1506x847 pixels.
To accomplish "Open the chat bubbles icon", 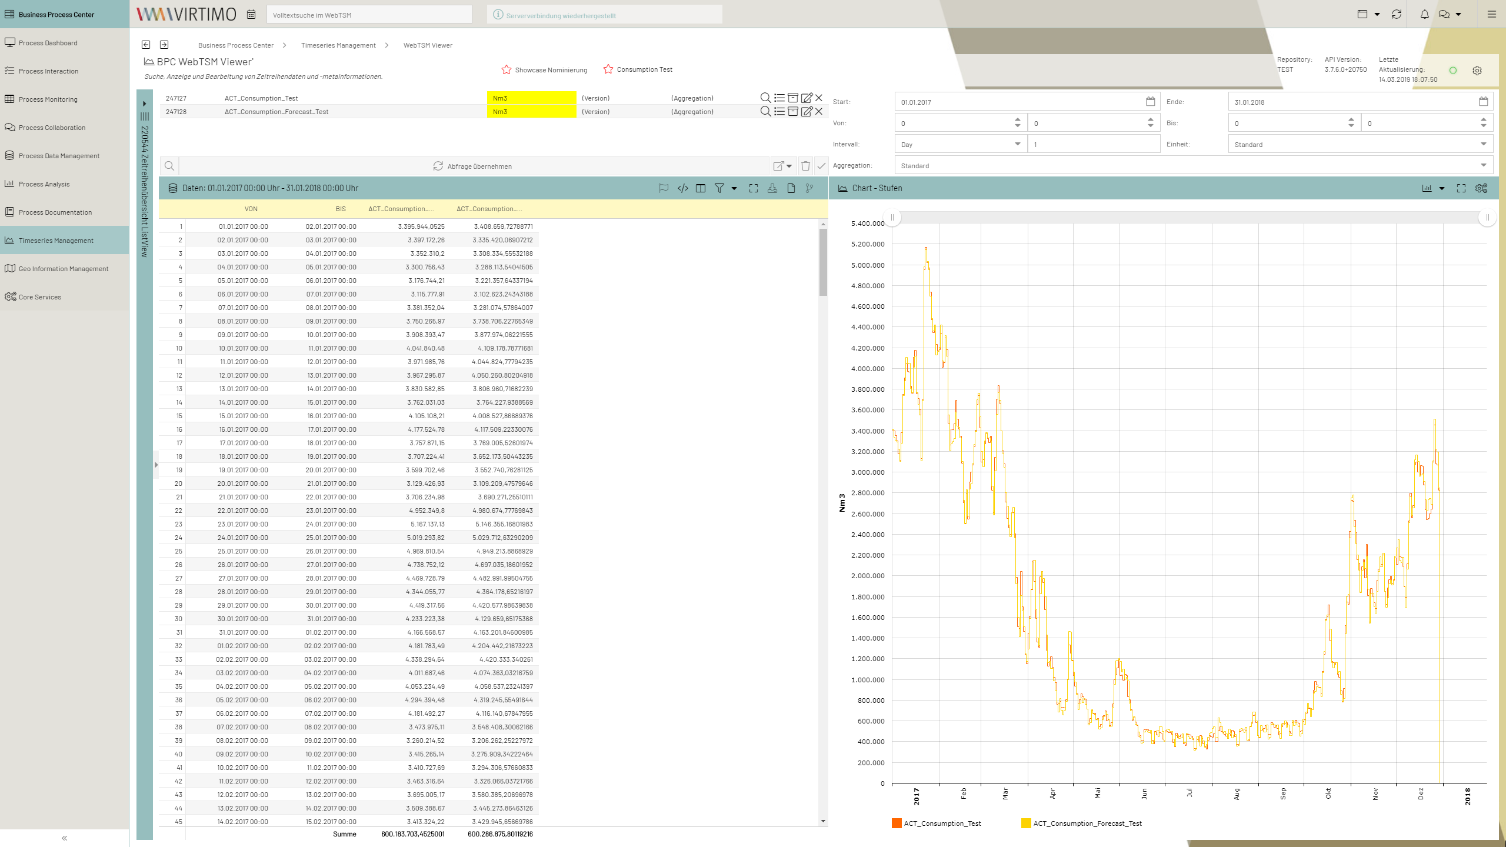I will point(1444,14).
